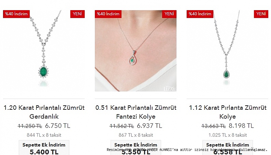Click the %40 İndirim badge on middle product
This screenshot has height=155, width=271.
click(108, 14)
